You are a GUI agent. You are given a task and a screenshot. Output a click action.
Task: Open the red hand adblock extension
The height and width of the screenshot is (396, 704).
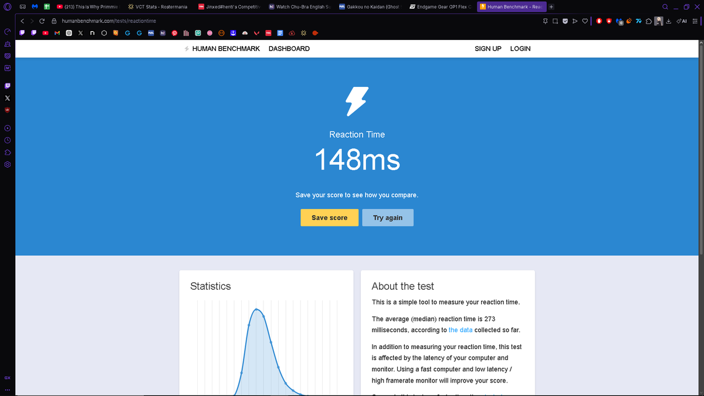[x=600, y=21]
